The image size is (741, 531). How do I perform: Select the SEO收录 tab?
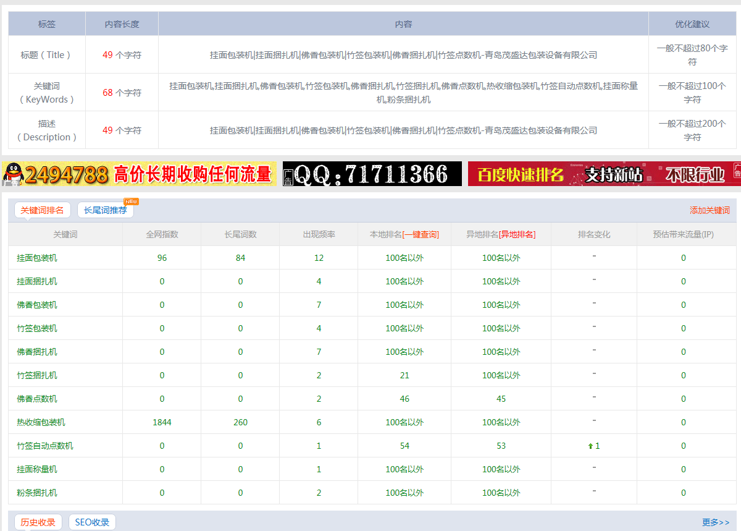(x=92, y=522)
